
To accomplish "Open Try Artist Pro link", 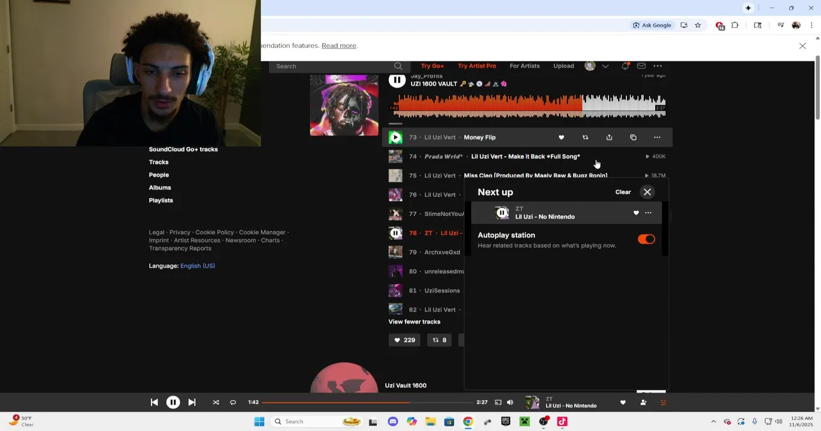I will 477,66.
